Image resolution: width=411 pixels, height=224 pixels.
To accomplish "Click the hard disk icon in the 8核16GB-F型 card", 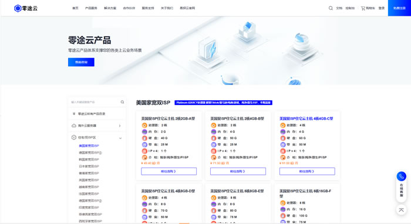I will pos(283,216).
